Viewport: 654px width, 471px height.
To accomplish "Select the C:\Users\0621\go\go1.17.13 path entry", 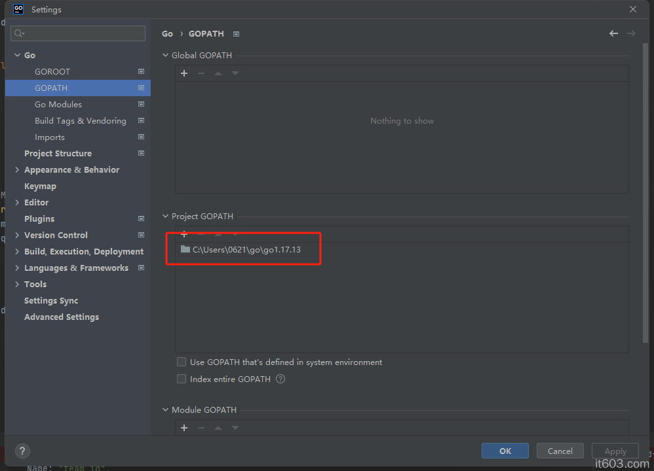I will click(246, 249).
